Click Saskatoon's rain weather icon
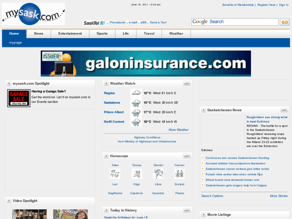 pyautogui.click(x=136, y=103)
